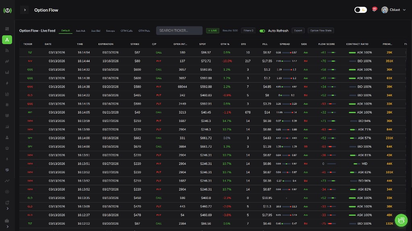Image resolution: width=412 pixels, height=231 pixels.
Task: Disable Auto Refresh
Action: (x=262, y=30)
